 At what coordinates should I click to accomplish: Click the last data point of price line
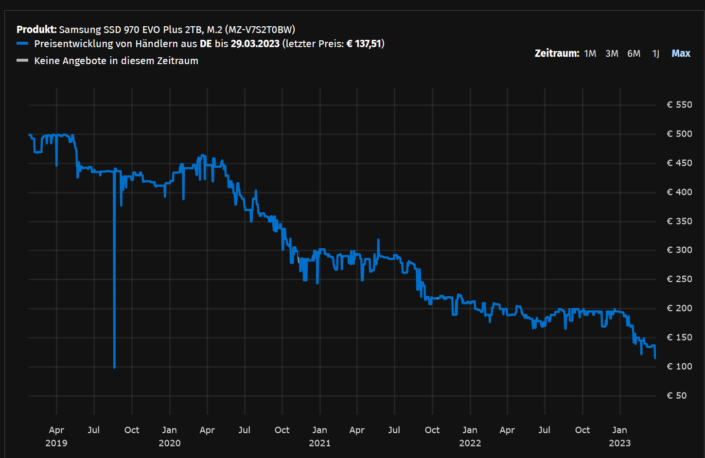[655, 358]
